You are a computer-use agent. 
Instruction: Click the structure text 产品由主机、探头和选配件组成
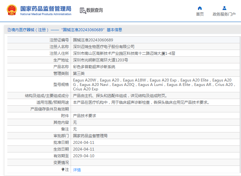[x=120, y=96]
